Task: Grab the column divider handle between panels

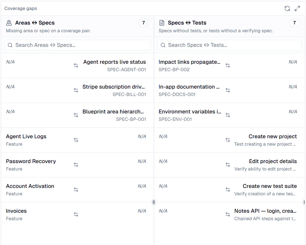Action: 154,202
